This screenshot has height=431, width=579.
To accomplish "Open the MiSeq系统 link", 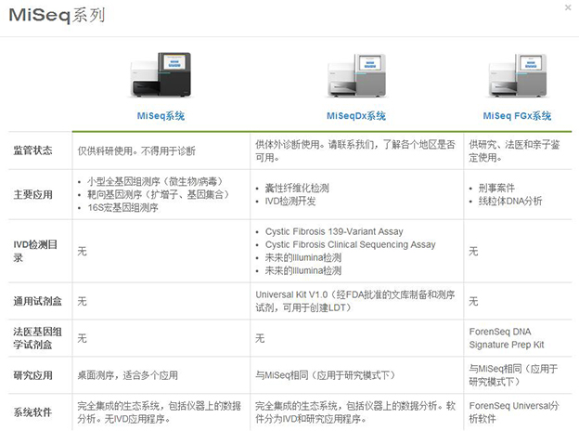I will click(x=161, y=116).
